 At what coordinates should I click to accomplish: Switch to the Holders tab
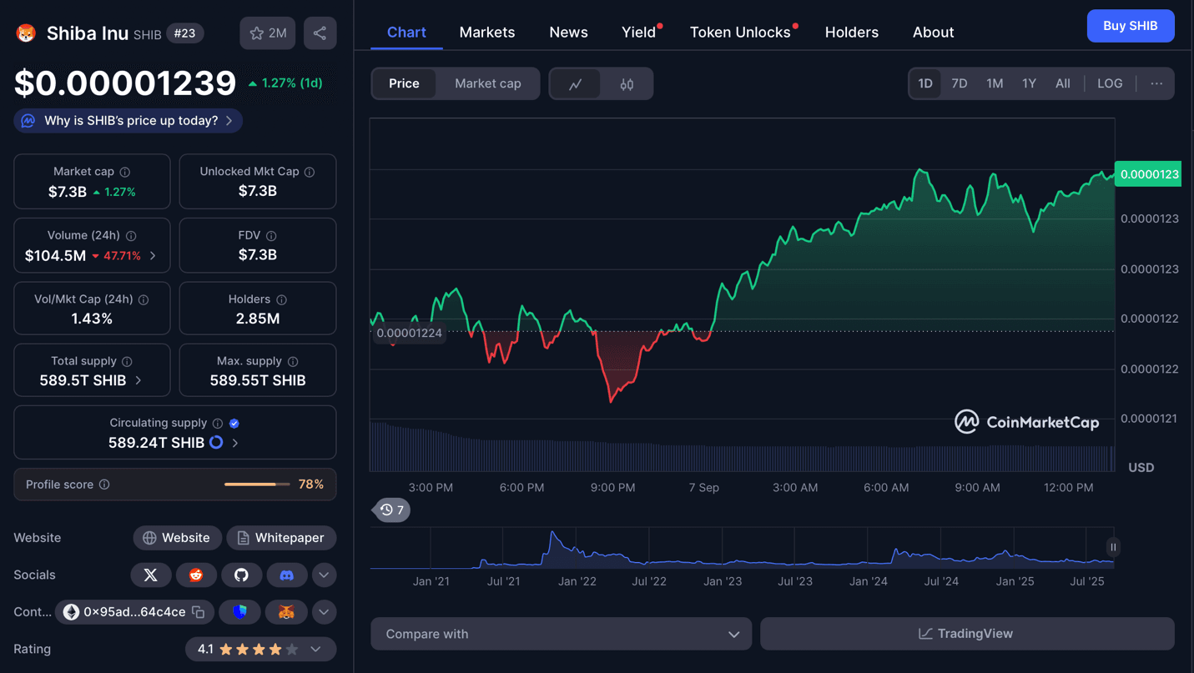point(852,32)
